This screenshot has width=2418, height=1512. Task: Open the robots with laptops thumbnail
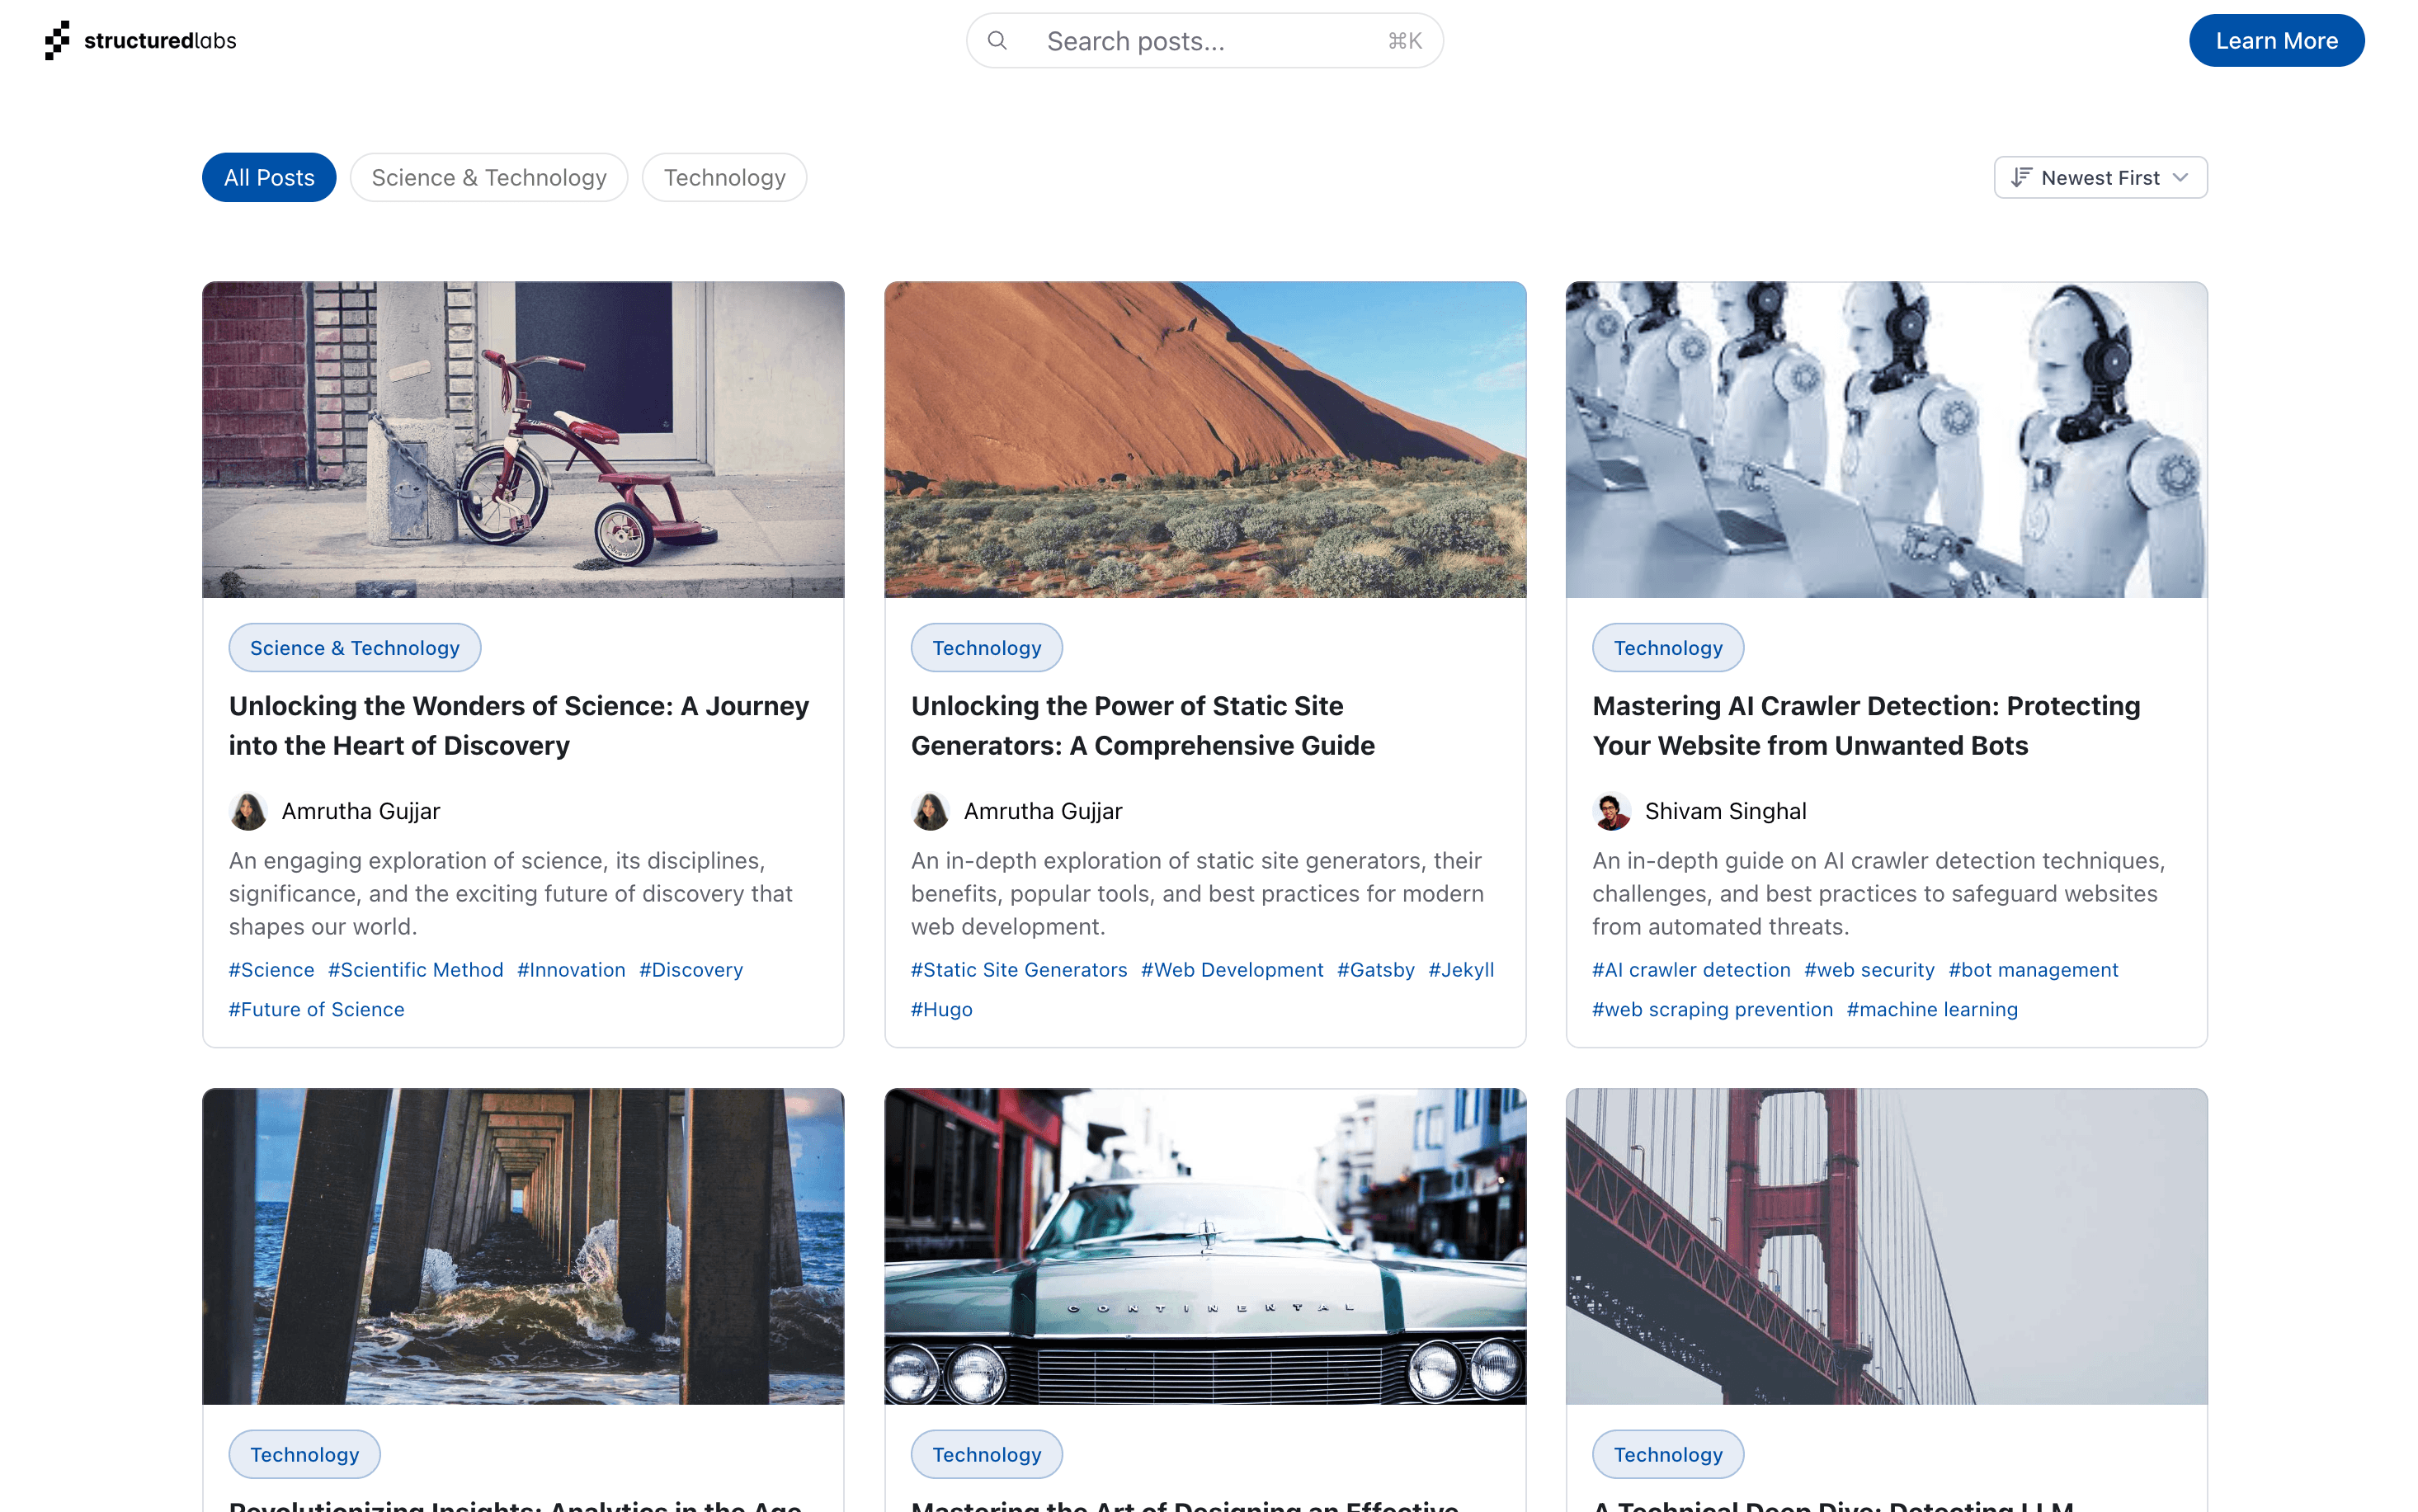click(1886, 440)
